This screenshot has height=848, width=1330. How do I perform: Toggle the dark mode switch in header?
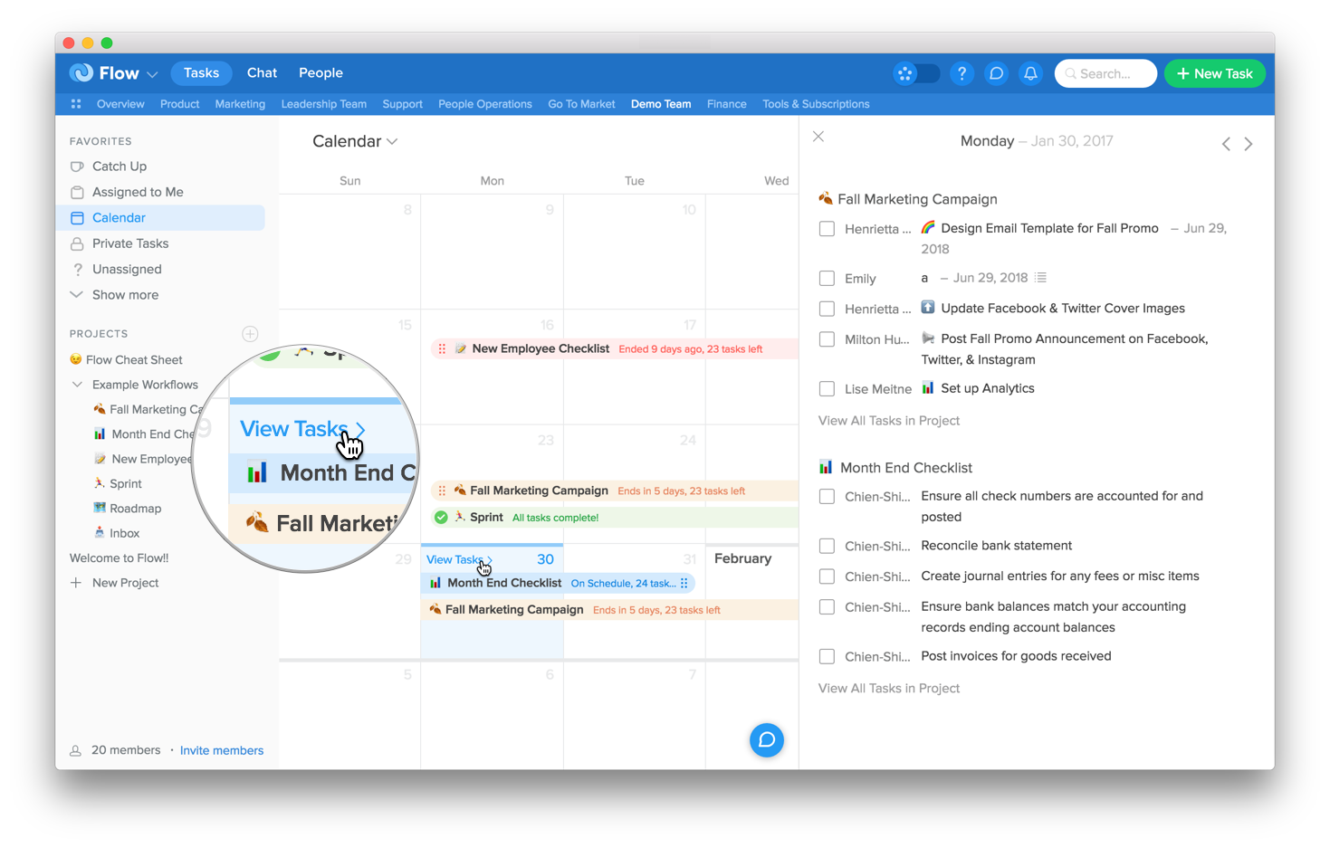click(916, 73)
